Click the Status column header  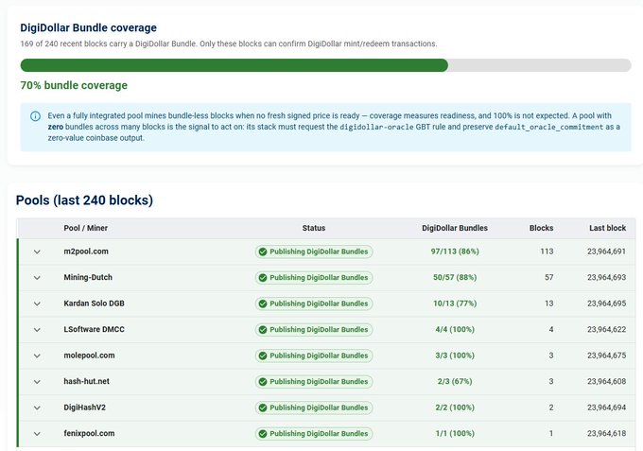point(314,228)
